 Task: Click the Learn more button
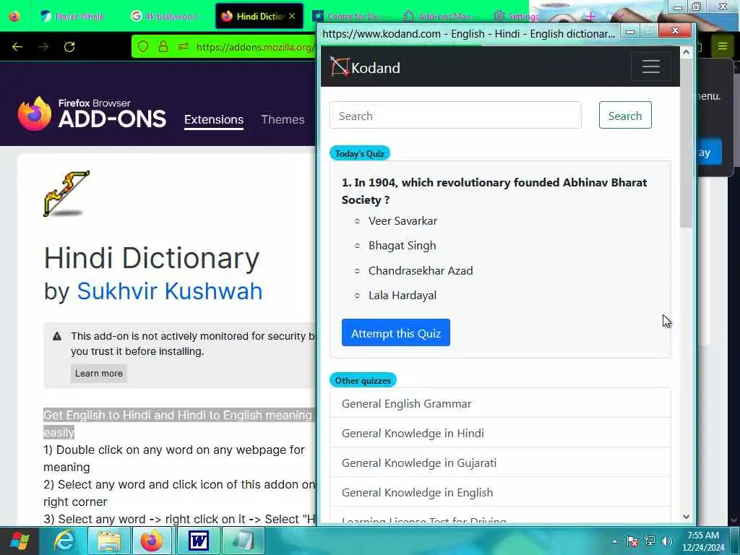coord(98,374)
